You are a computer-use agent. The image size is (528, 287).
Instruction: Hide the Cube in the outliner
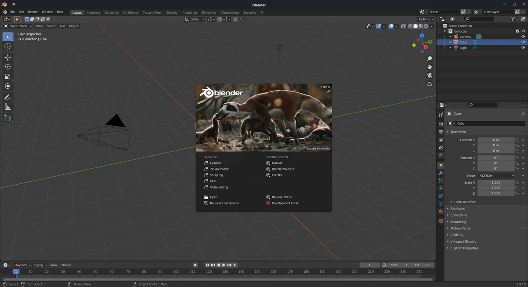pos(523,42)
